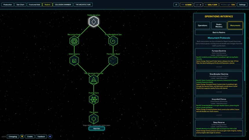
Task: Select The Sierpinski Pyramid triangle node
Action: 94,80
